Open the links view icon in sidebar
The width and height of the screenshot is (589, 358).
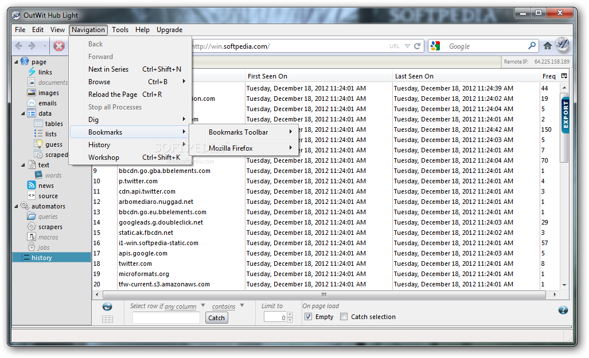(x=32, y=72)
